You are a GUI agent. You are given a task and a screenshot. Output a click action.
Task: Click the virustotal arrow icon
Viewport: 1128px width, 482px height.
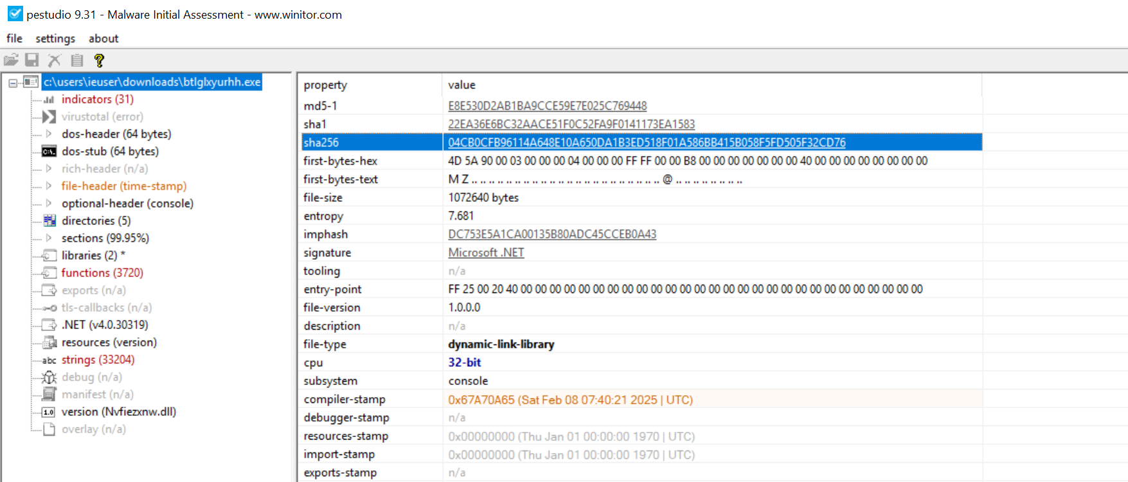click(x=49, y=116)
